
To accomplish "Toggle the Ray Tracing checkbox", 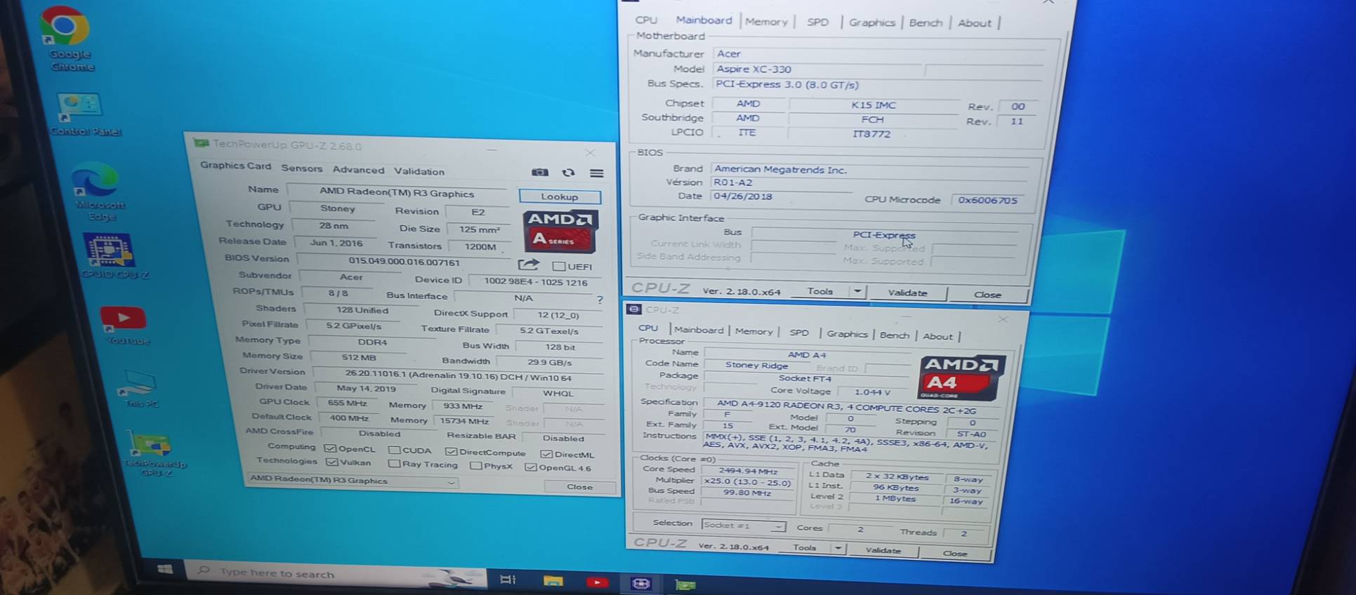I will click(x=394, y=464).
